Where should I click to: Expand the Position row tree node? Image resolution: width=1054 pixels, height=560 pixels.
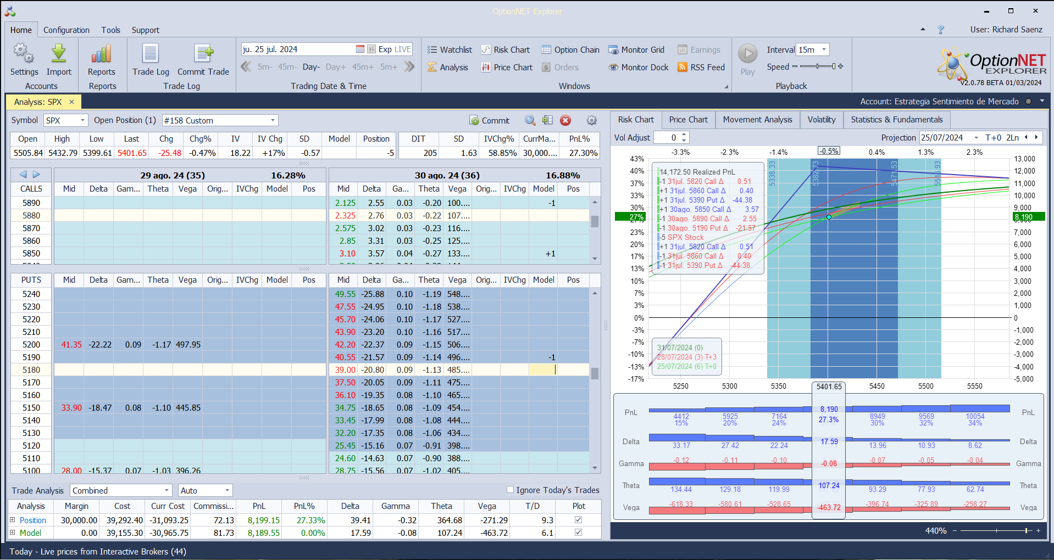click(13, 520)
